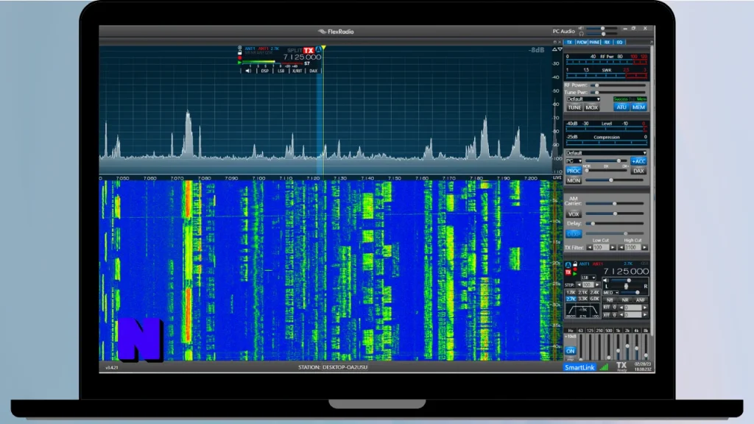754x424 pixels.
Task: Adjust the AM Carrier slider
Action: click(614, 204)
